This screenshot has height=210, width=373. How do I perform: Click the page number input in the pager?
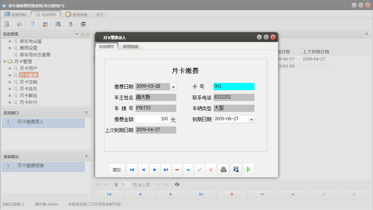pyautogui.click(x=125, y=185)
